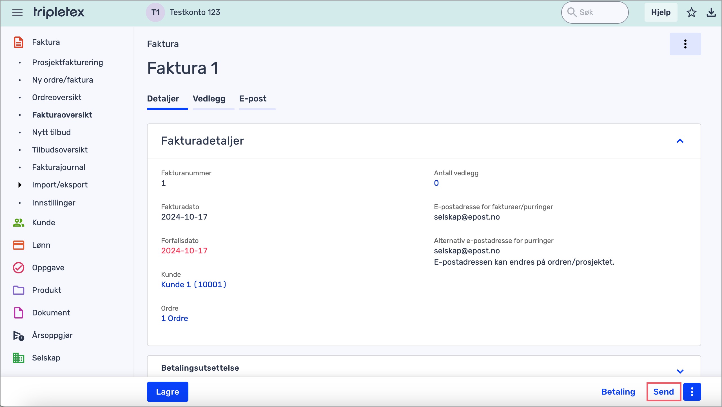Switch to the Vedlegg tab
This screenshot has height=407, width=722.
point(209,99)
